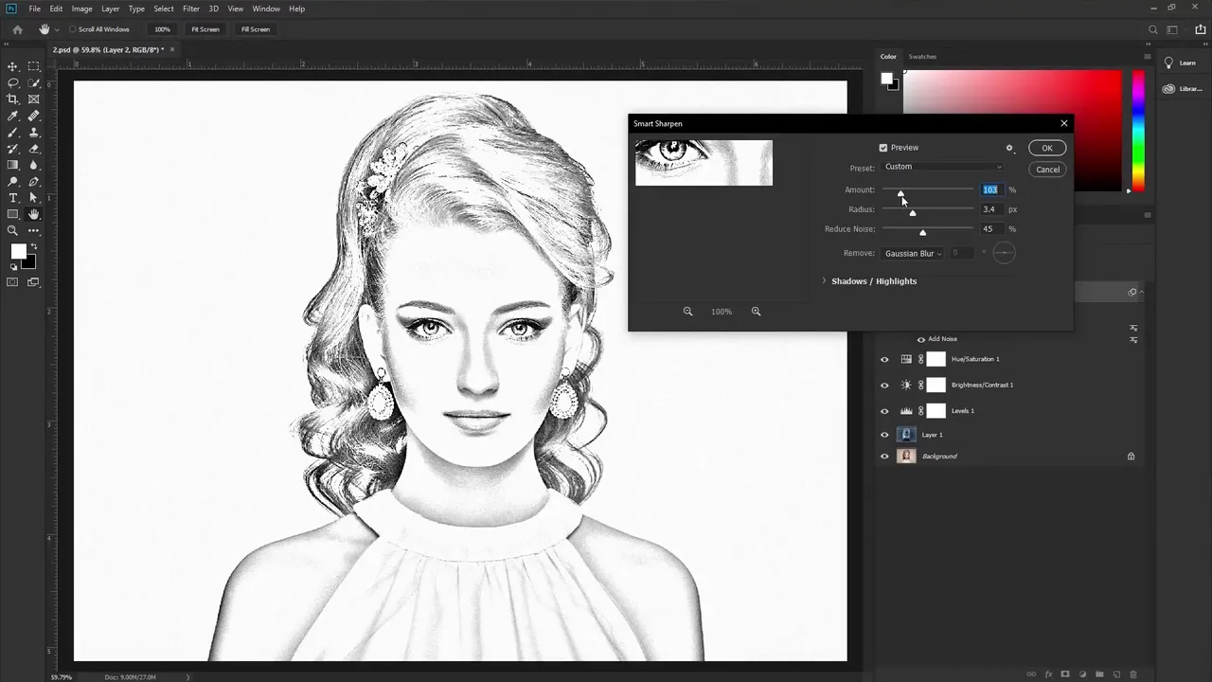Open the Preset dropdown showing Custom
This screenshot has height=682, width=1212.
[943, 167]
